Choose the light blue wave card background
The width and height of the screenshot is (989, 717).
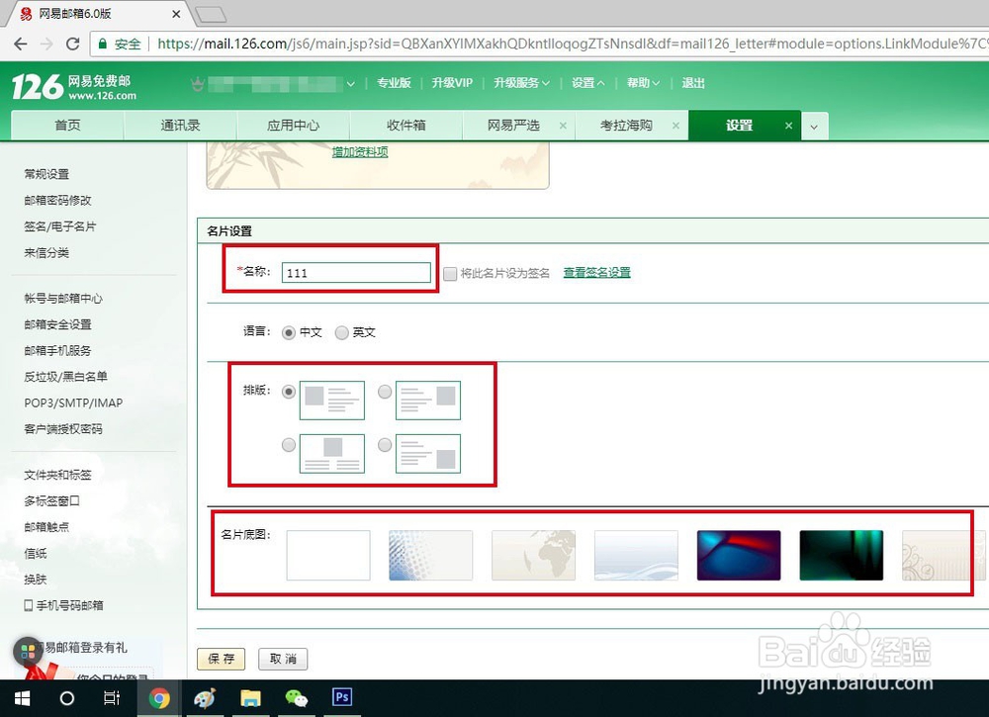636,555
